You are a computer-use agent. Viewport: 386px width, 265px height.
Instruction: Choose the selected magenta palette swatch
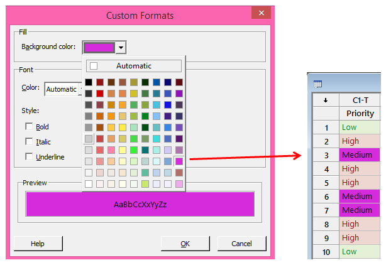(179, 161)
